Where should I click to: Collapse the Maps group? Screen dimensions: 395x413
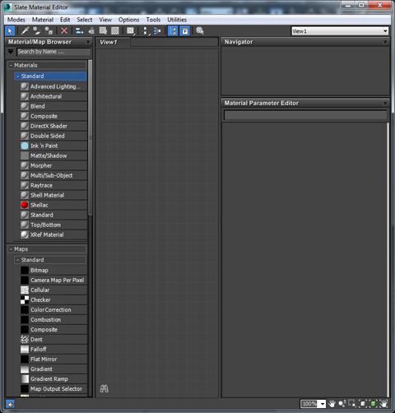11,249
